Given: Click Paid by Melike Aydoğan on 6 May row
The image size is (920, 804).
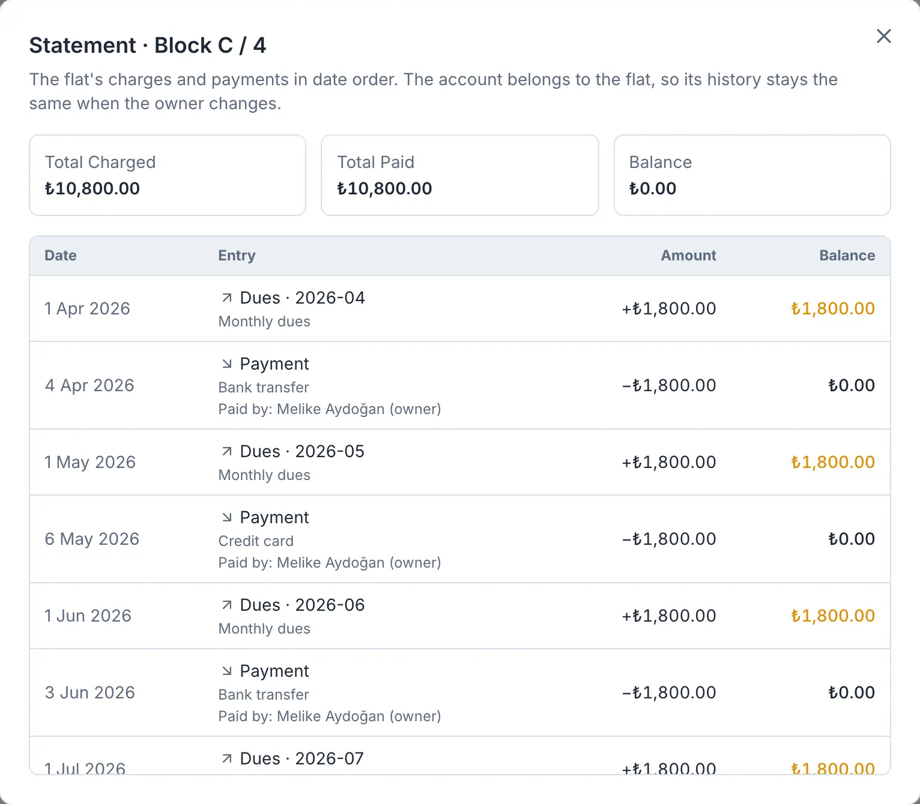Looking at the screenshot, I should 330,563.
